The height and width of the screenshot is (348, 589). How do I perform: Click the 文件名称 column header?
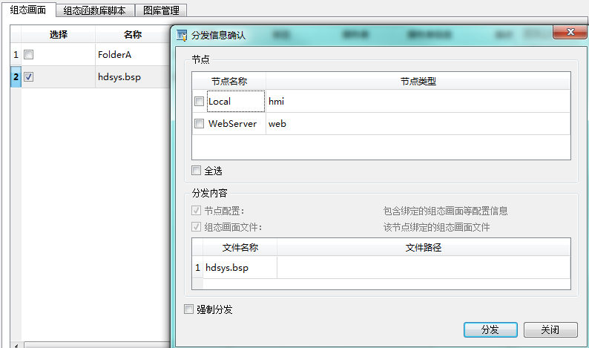coord(240,247)
